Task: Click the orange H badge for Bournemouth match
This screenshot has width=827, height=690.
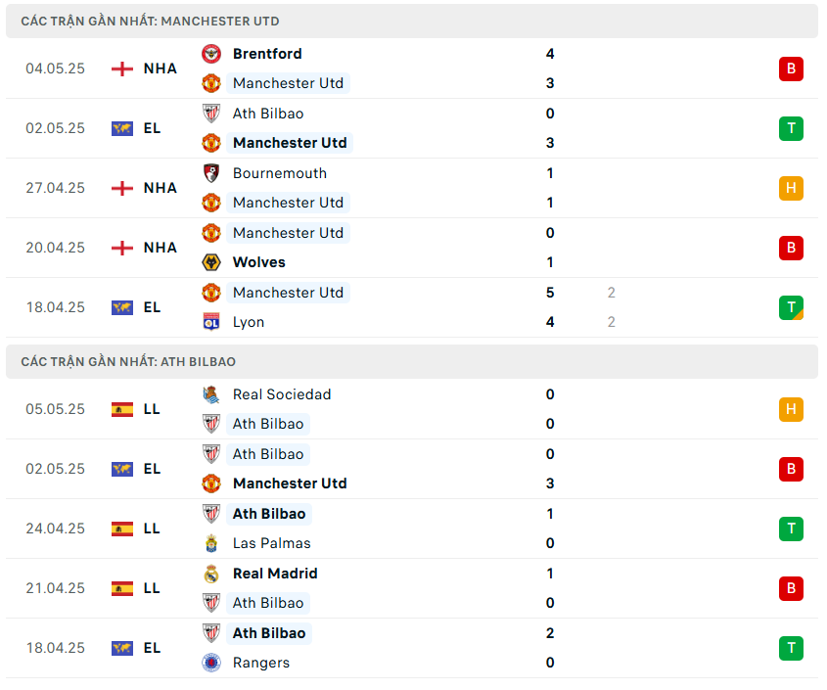Action: [x=791, y=188]
